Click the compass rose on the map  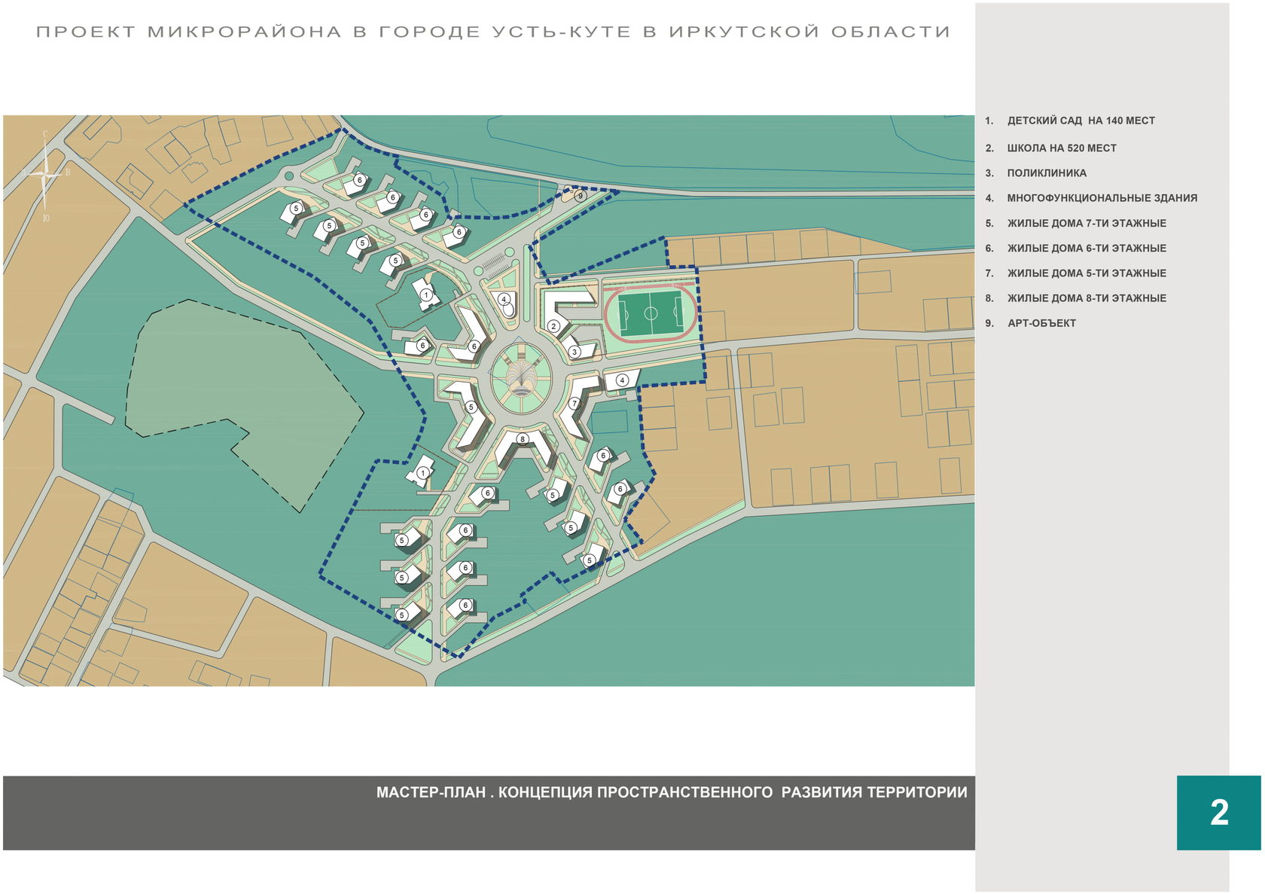coord(46,175)
